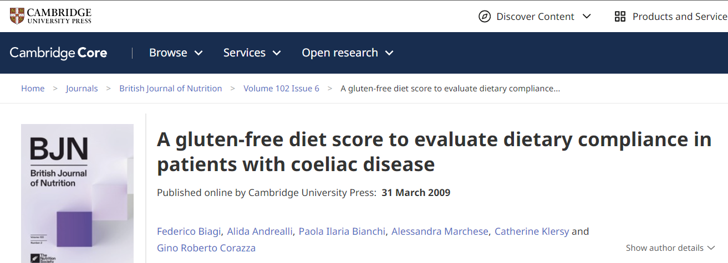Click the Discover Content compass icon
The width and height of the screenshot is (728, 263).
pos(485,17)
